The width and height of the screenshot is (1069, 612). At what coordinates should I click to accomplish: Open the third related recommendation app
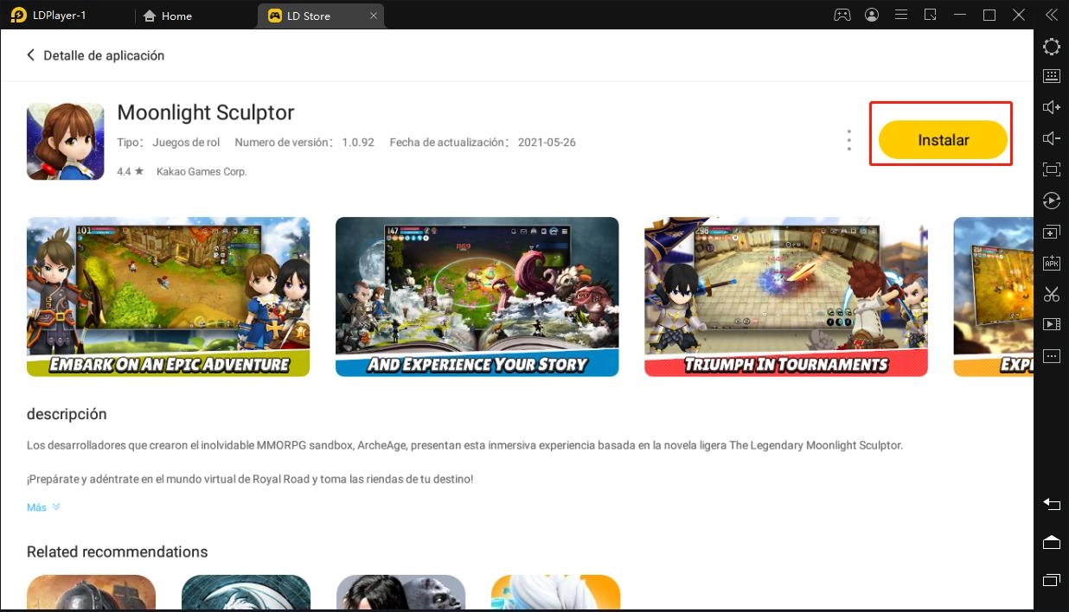[401, 593]
